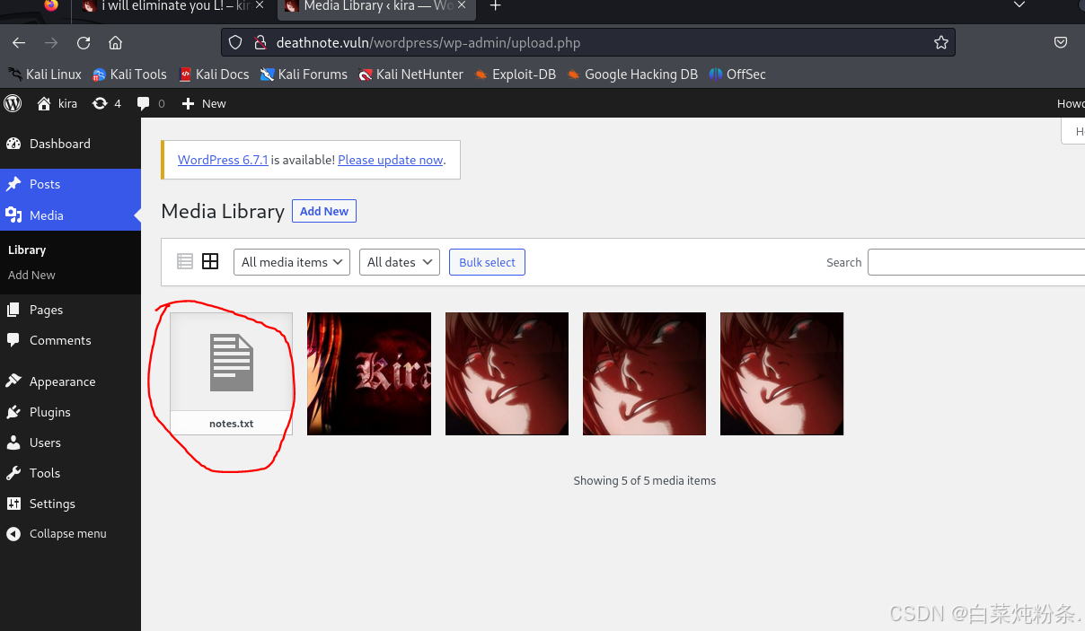The height and width of the screenshot is (631, 1085).
Task: Open Users menu in sidebar
Action: [70, 443]
